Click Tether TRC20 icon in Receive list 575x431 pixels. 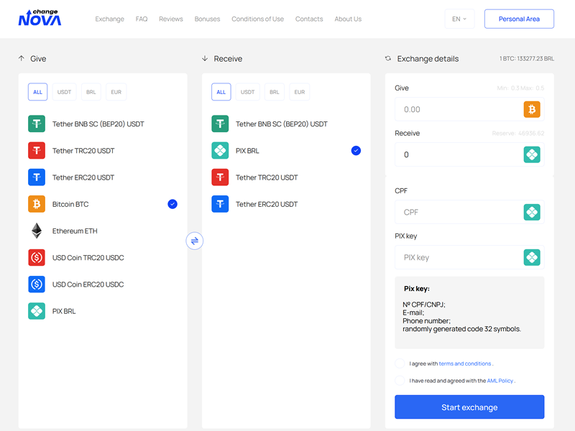coord(220,177)
